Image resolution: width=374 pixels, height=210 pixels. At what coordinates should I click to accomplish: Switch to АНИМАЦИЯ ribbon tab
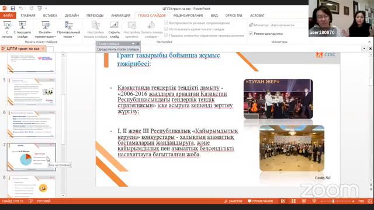pyautogui.click(x=121, y=16)
